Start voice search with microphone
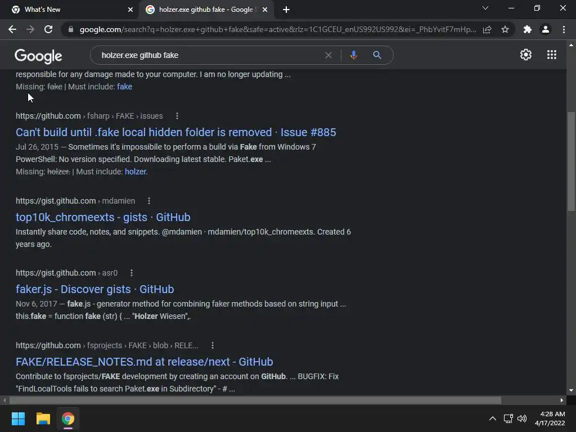The width and height of the screenshot is (576, 432). pos(353,55)
